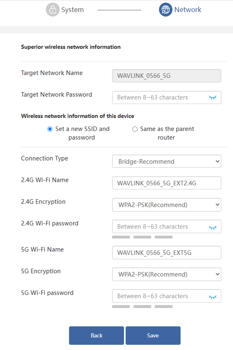Open the 2.4G Encryption dropdown
This screenshot has height=350, width=233.
(167, 205)
